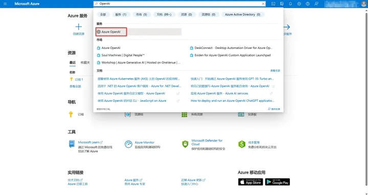Open doc about Azure Kubernetes (AKS) OpenAI
This screenshot has height=195, width=368.
[139, 79]
